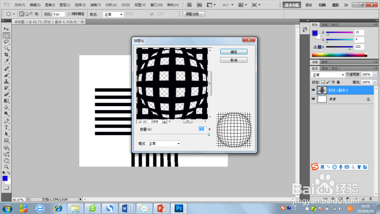Open the tool preset picker arrow
The height and width of the screenshot is (214, 380).
[x=14, y=14]
